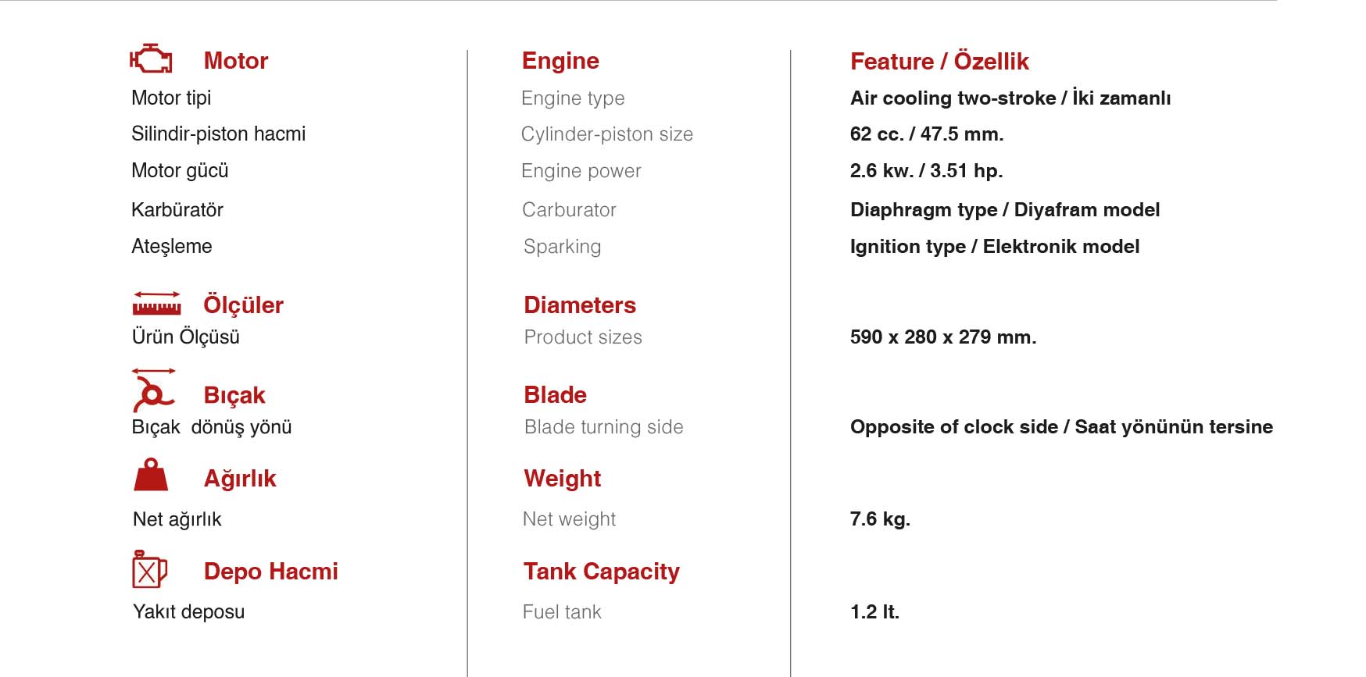1366x677 pixels.
Task: Click the Tank Capacity heading
Action: (602, 572)
